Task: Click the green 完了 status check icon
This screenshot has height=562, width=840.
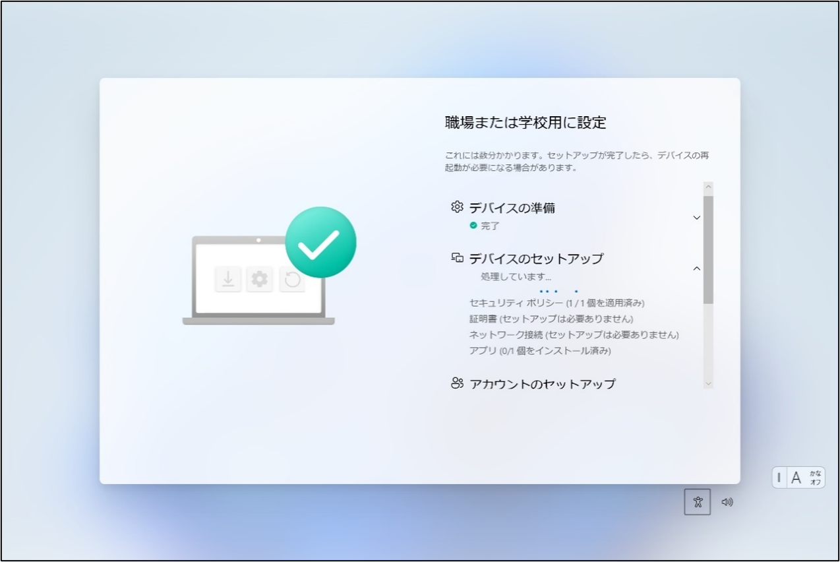Action: click(x=473, y=226)
